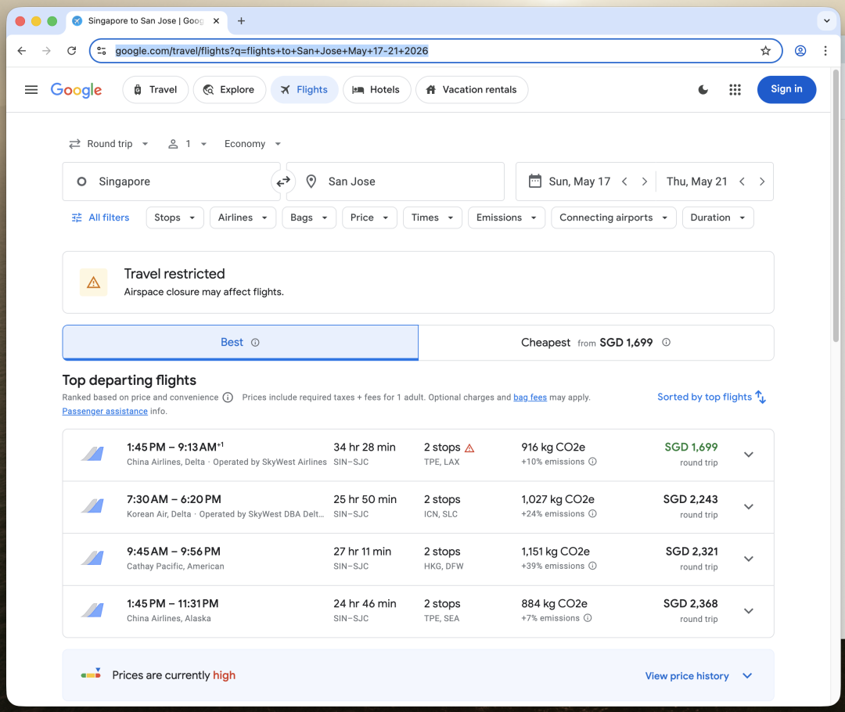The width and height of the screenshot is (845, 712).
Task: Open the Airlines filter dropdown
Action: pos(243,218)
